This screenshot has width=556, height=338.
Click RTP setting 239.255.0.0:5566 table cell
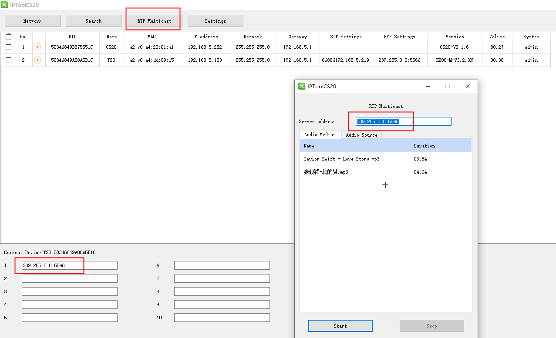click(x=399, y=60)
